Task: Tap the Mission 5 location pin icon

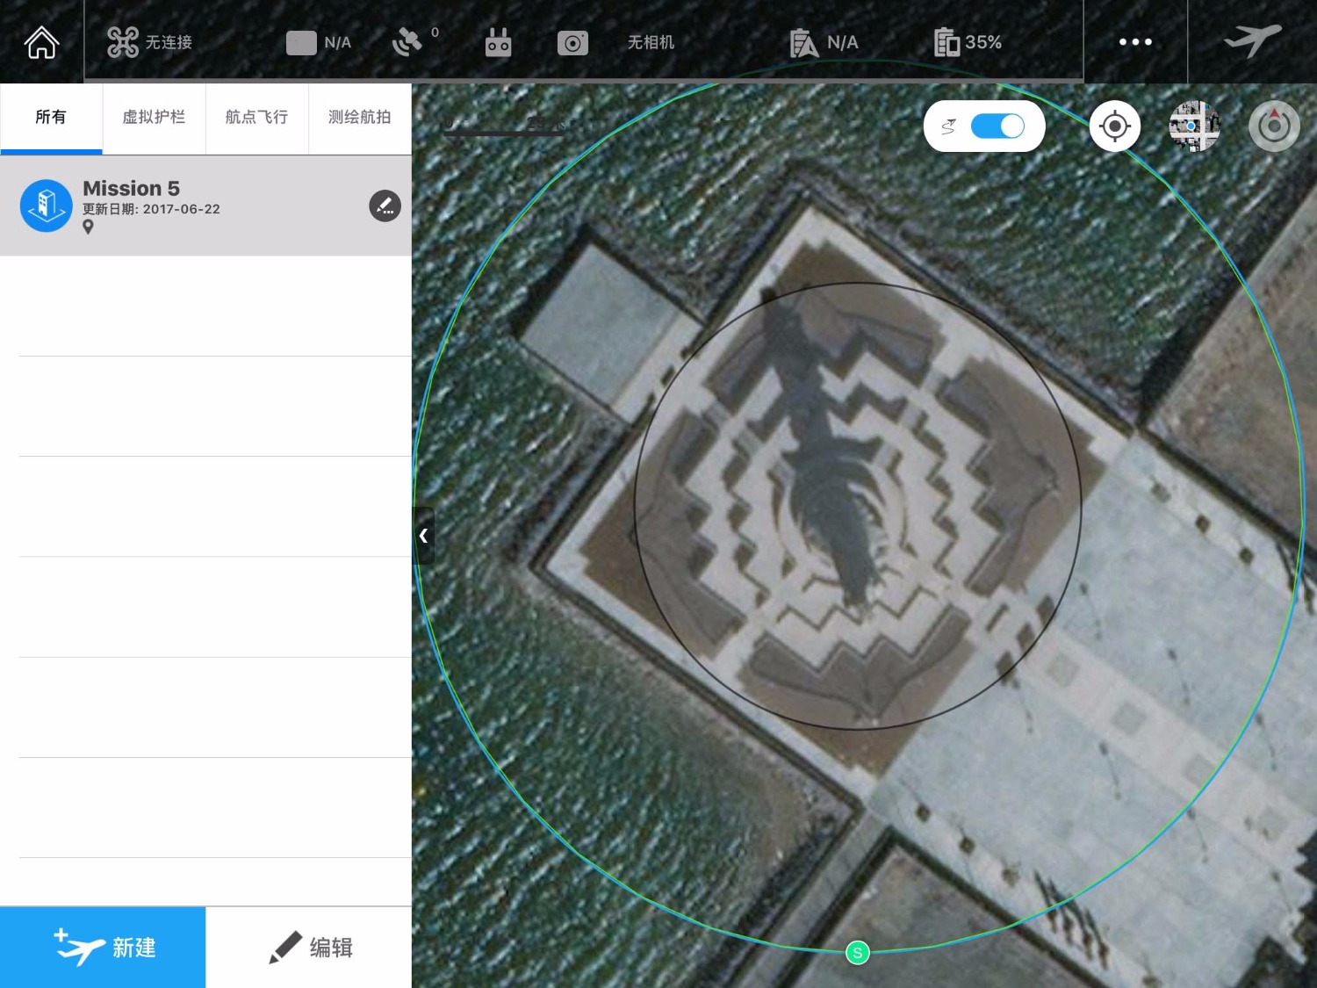Action: [88, 227]
